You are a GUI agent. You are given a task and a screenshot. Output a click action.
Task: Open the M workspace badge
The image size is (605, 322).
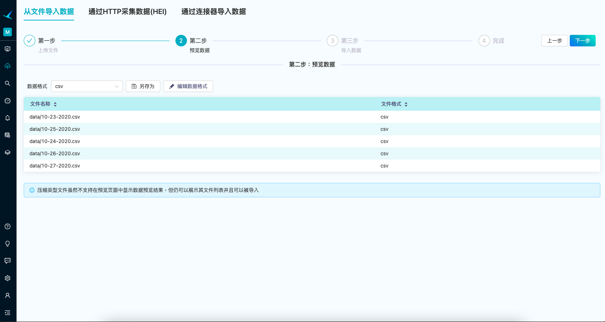(8, 32)
